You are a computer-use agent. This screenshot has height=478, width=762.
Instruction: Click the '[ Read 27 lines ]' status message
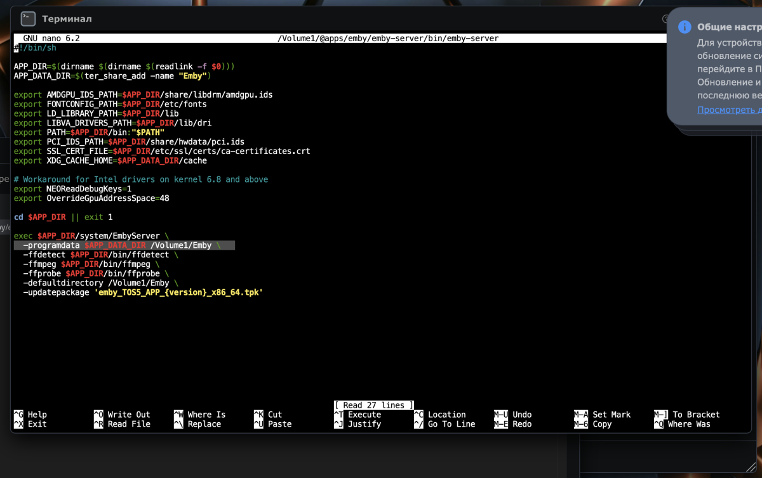(x=374, y=405)
